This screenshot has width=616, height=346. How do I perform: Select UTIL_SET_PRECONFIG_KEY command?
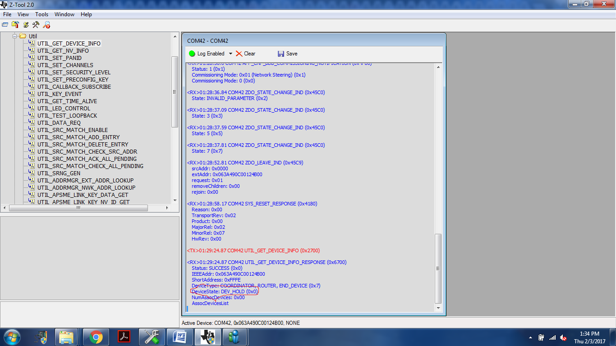pyautogui.click(x=73, y=80)
